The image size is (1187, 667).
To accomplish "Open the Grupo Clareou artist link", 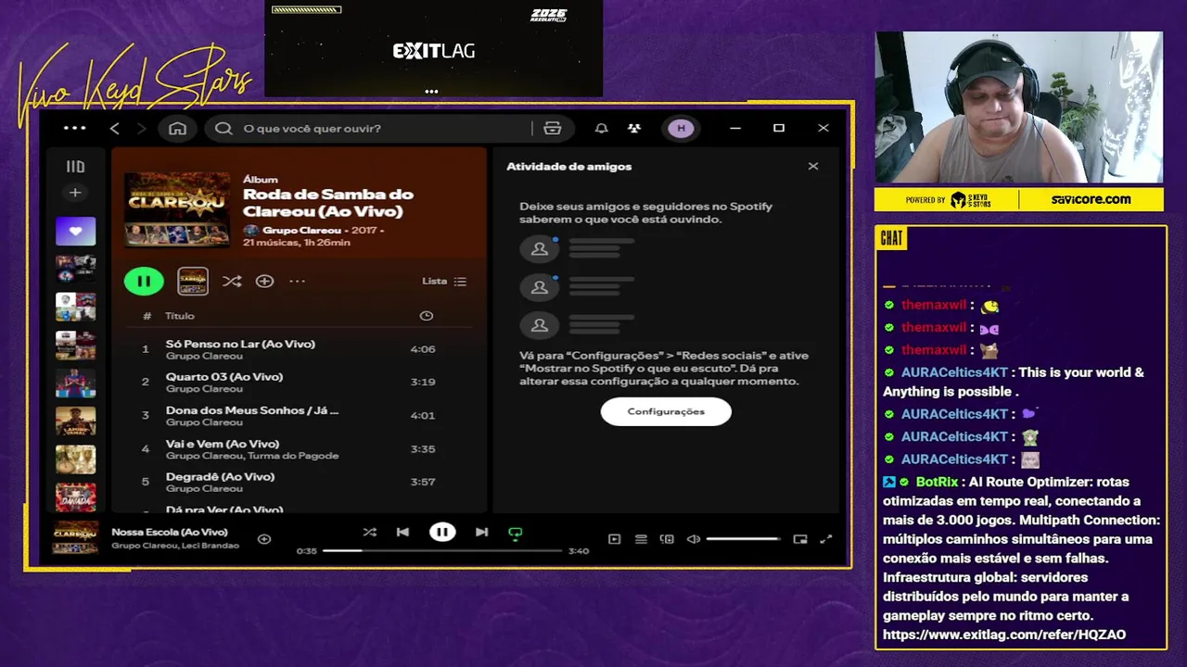I will coord(301,230).
